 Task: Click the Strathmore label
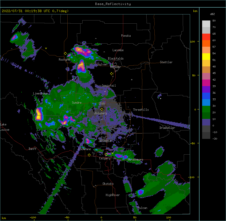(135, 160)
